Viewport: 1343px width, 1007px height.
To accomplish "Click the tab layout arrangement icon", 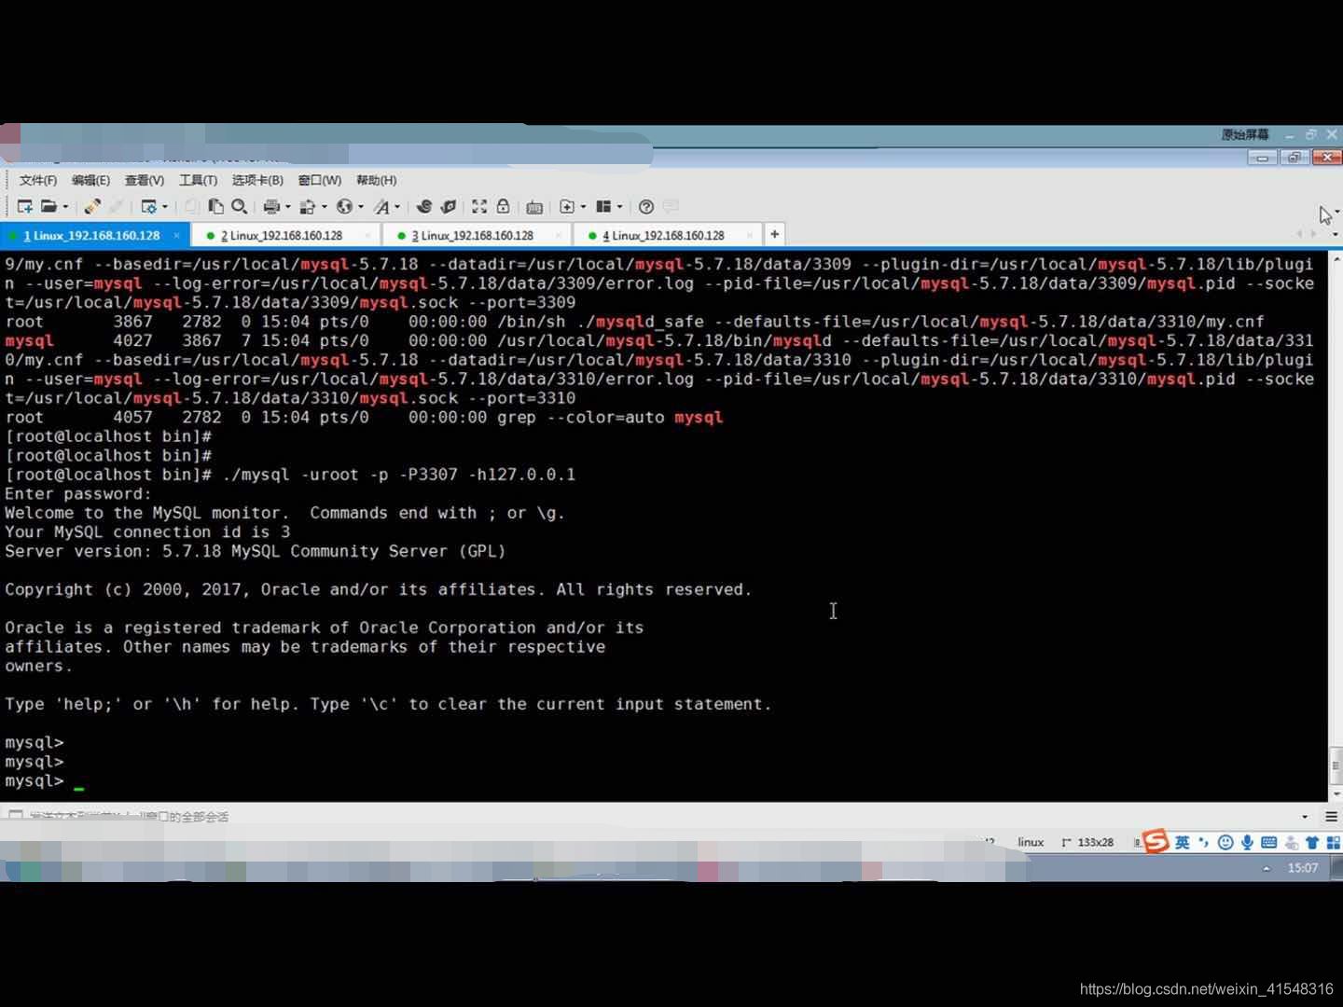I will point(603,206).
